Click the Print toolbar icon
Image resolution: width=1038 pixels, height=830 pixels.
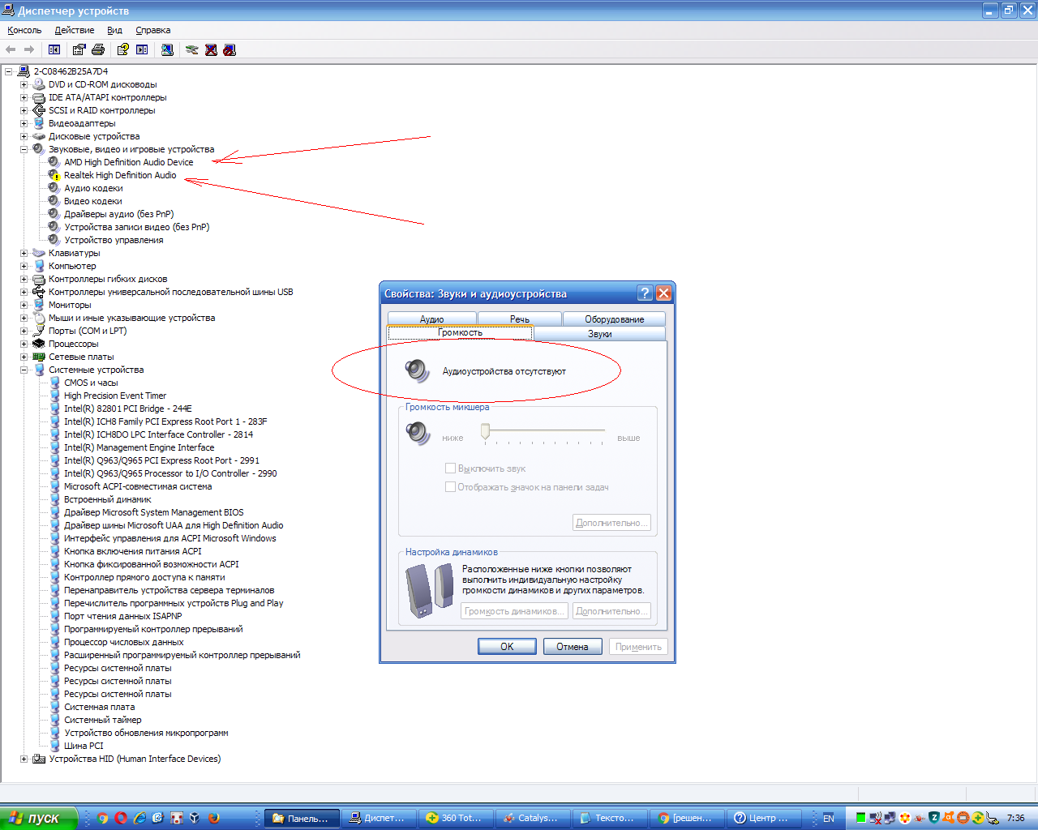pyautogui.click(x=98, y=49)
